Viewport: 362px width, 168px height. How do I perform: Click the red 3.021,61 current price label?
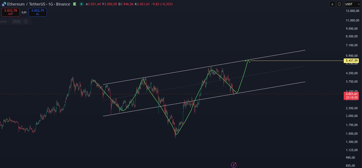click(352, 94)
